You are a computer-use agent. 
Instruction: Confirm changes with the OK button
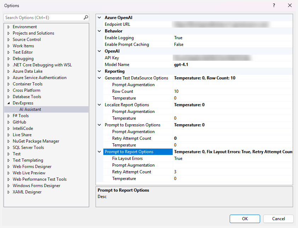click(x=245, y=219)
